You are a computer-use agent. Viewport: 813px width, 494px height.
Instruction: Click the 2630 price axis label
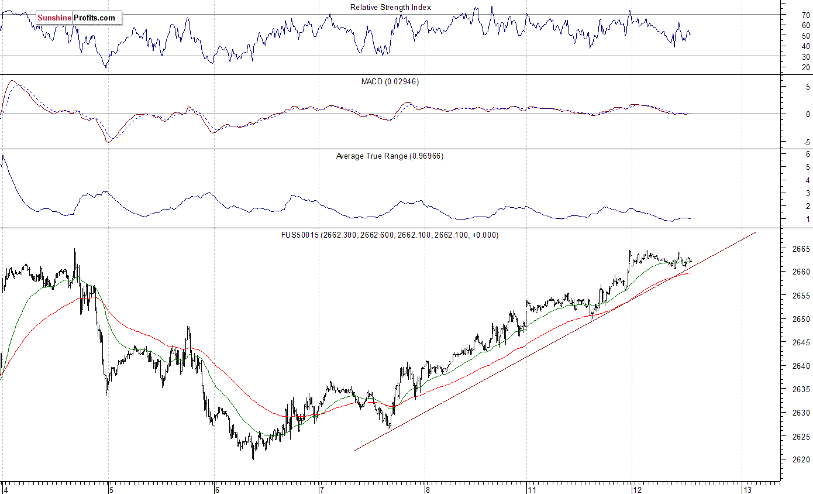(x=802, y=413)
